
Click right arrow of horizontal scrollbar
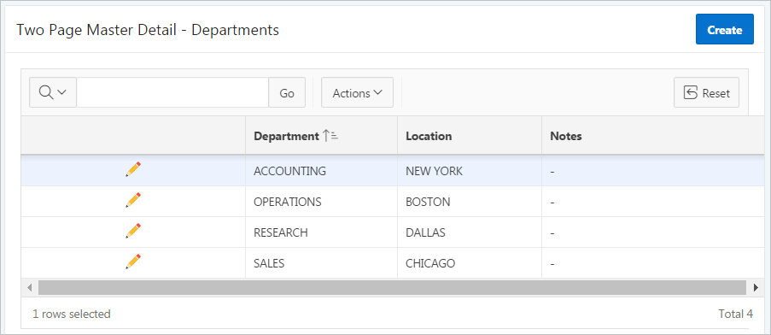[756, 287]
